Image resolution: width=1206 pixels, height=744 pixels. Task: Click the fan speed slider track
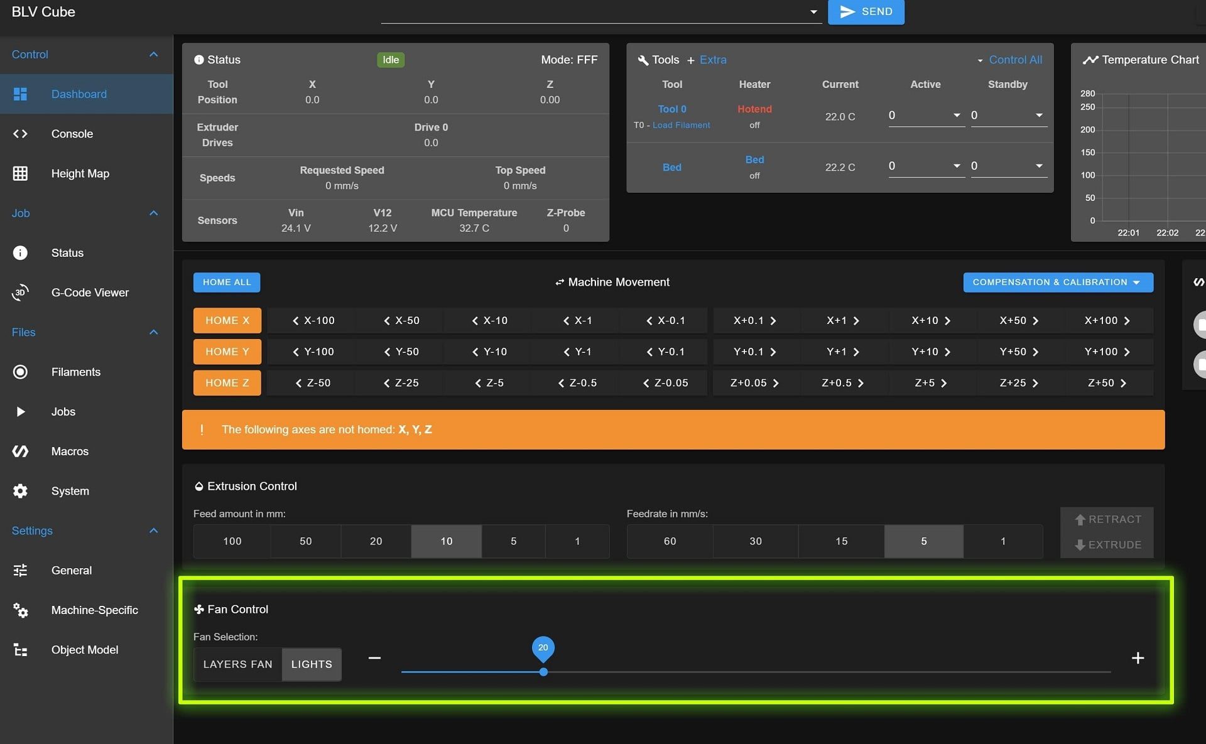(756, 672)
